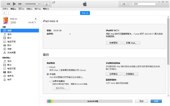Click the scrollbar down arrow
The width and height of the screenshot is (170, 106).
coord(168,96)
